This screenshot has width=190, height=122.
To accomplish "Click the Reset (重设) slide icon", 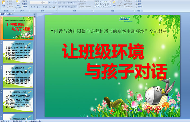I will [23, 4].
